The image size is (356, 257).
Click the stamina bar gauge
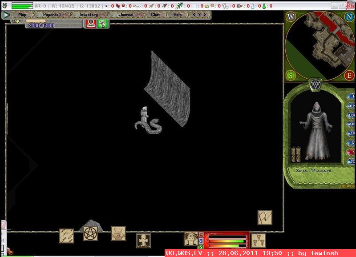tap(227, 245)
